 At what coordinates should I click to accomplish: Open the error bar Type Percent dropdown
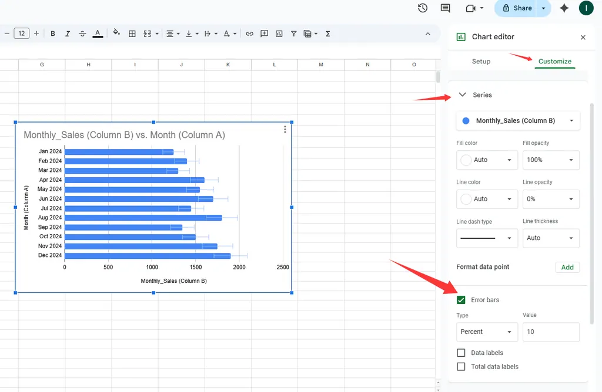[x=487, y=332]
